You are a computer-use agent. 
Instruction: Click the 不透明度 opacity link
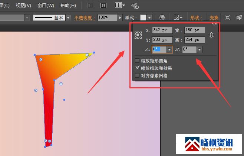pyautogui.click(x=85, y=17)
